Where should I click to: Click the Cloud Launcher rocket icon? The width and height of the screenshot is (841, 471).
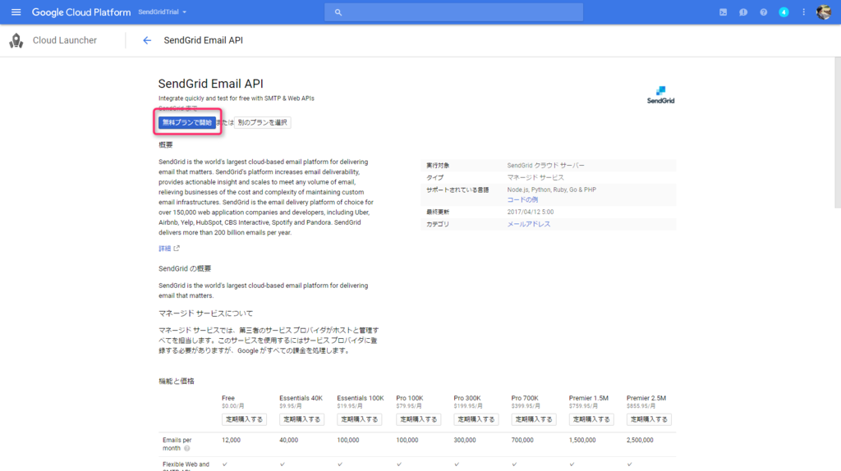point(16,40)
